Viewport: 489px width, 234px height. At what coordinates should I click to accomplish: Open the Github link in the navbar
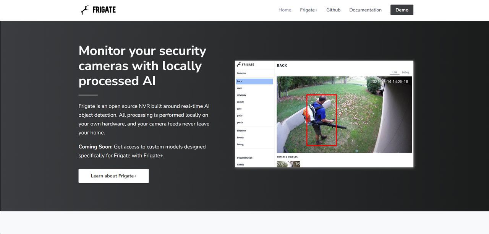(333, 10)
